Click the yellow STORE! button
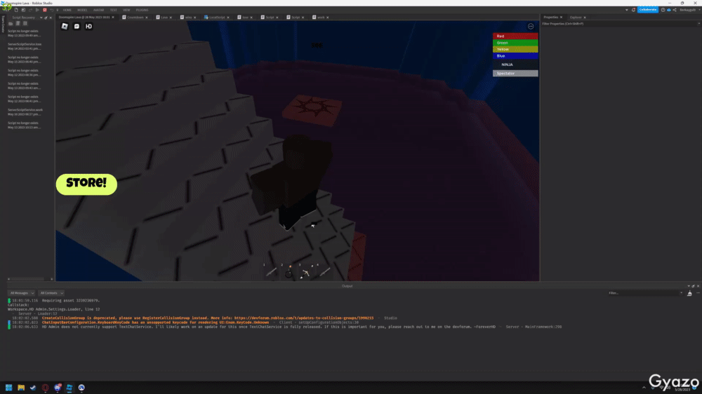This screenshot has height=394, width=702. click(86, 184)
